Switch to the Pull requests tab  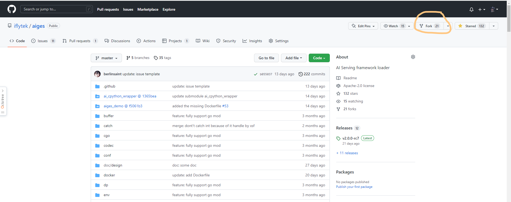[x=80, y=41]
